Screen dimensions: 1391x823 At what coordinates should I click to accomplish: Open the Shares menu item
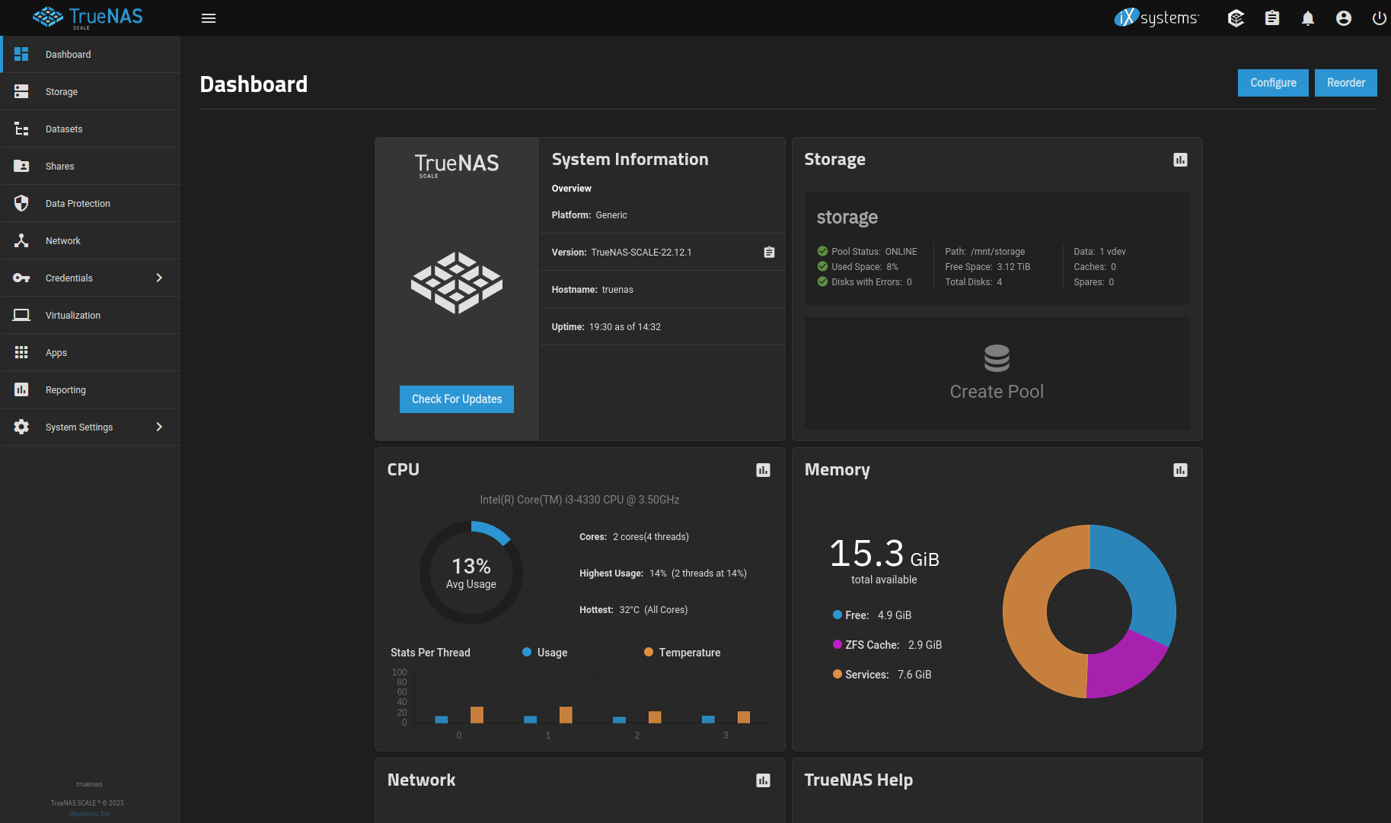[90, 166]
